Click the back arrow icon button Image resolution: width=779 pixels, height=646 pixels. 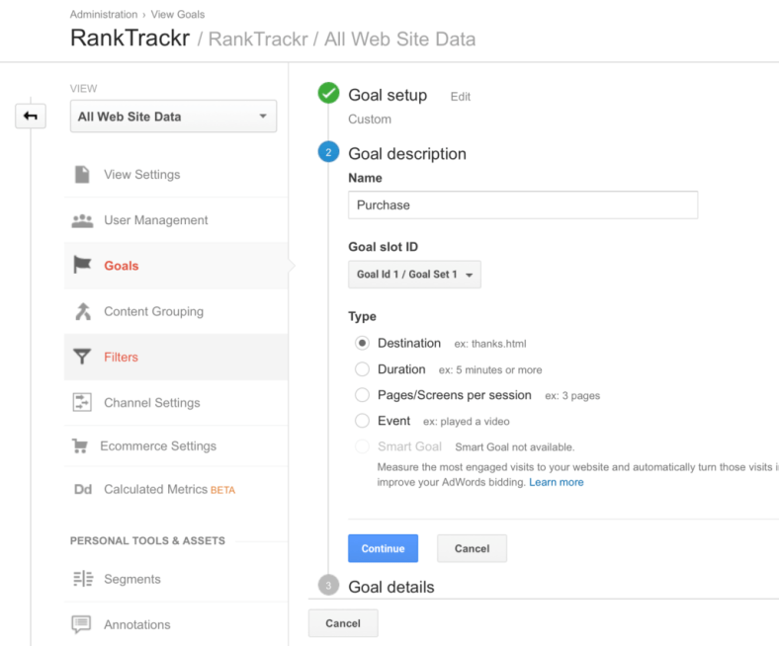(x=31, y=117)
